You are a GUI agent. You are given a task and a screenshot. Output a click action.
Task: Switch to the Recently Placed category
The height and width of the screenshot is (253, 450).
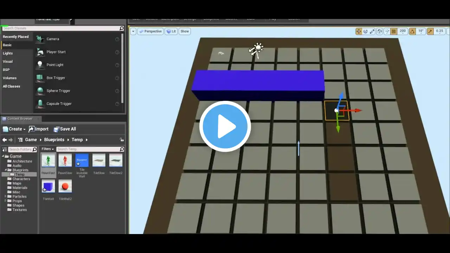pos(16,37)
